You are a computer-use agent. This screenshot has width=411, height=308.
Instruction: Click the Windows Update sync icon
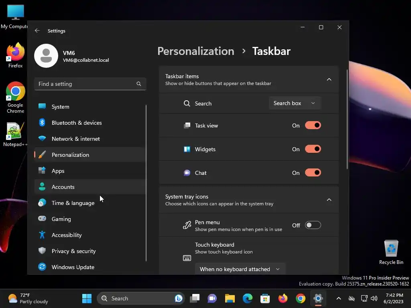tap(42, 267)
